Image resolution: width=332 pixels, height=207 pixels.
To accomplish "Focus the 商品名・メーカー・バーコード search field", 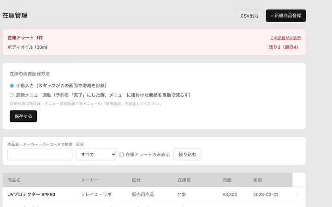I will click(x=40, y=155).
